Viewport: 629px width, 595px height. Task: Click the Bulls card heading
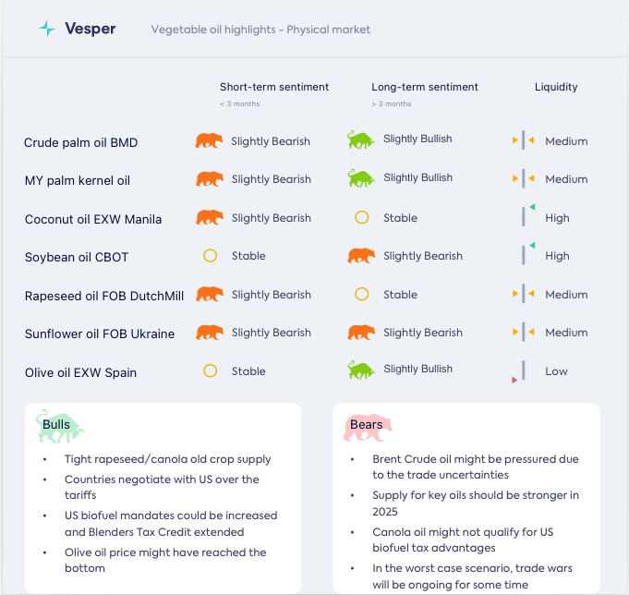click(56, 425)
